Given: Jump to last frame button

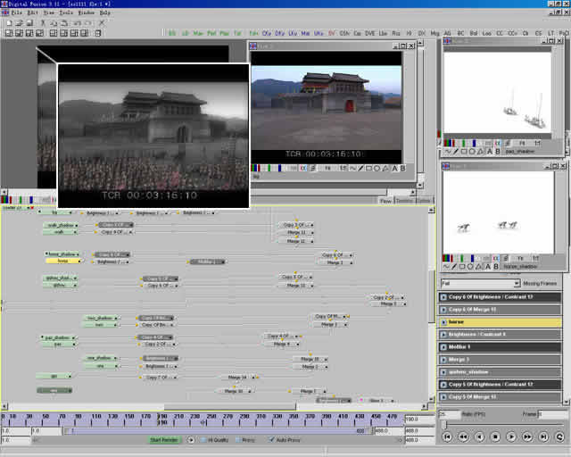Looking at the screenshot, I should pos(543,436).
